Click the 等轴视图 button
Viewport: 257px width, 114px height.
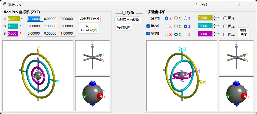(x=124, y=27)
